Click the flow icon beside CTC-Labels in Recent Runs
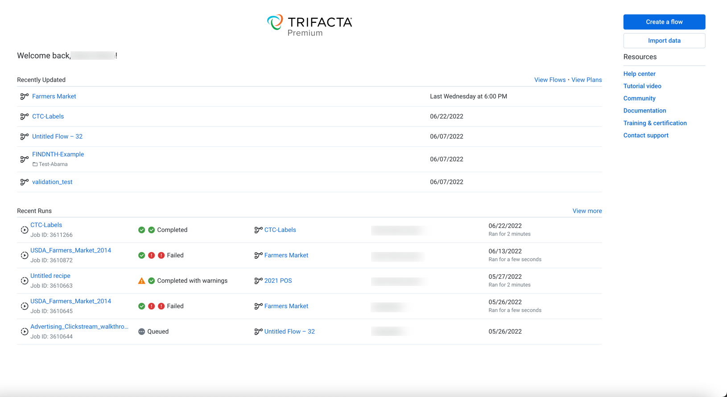The height and width of the screenshot is (397, 727). point(258,230)
